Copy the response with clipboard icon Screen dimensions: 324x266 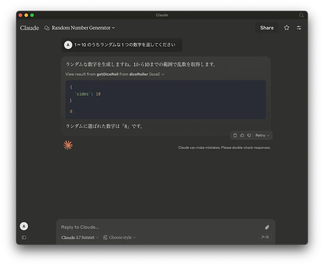tap(235, 135)
